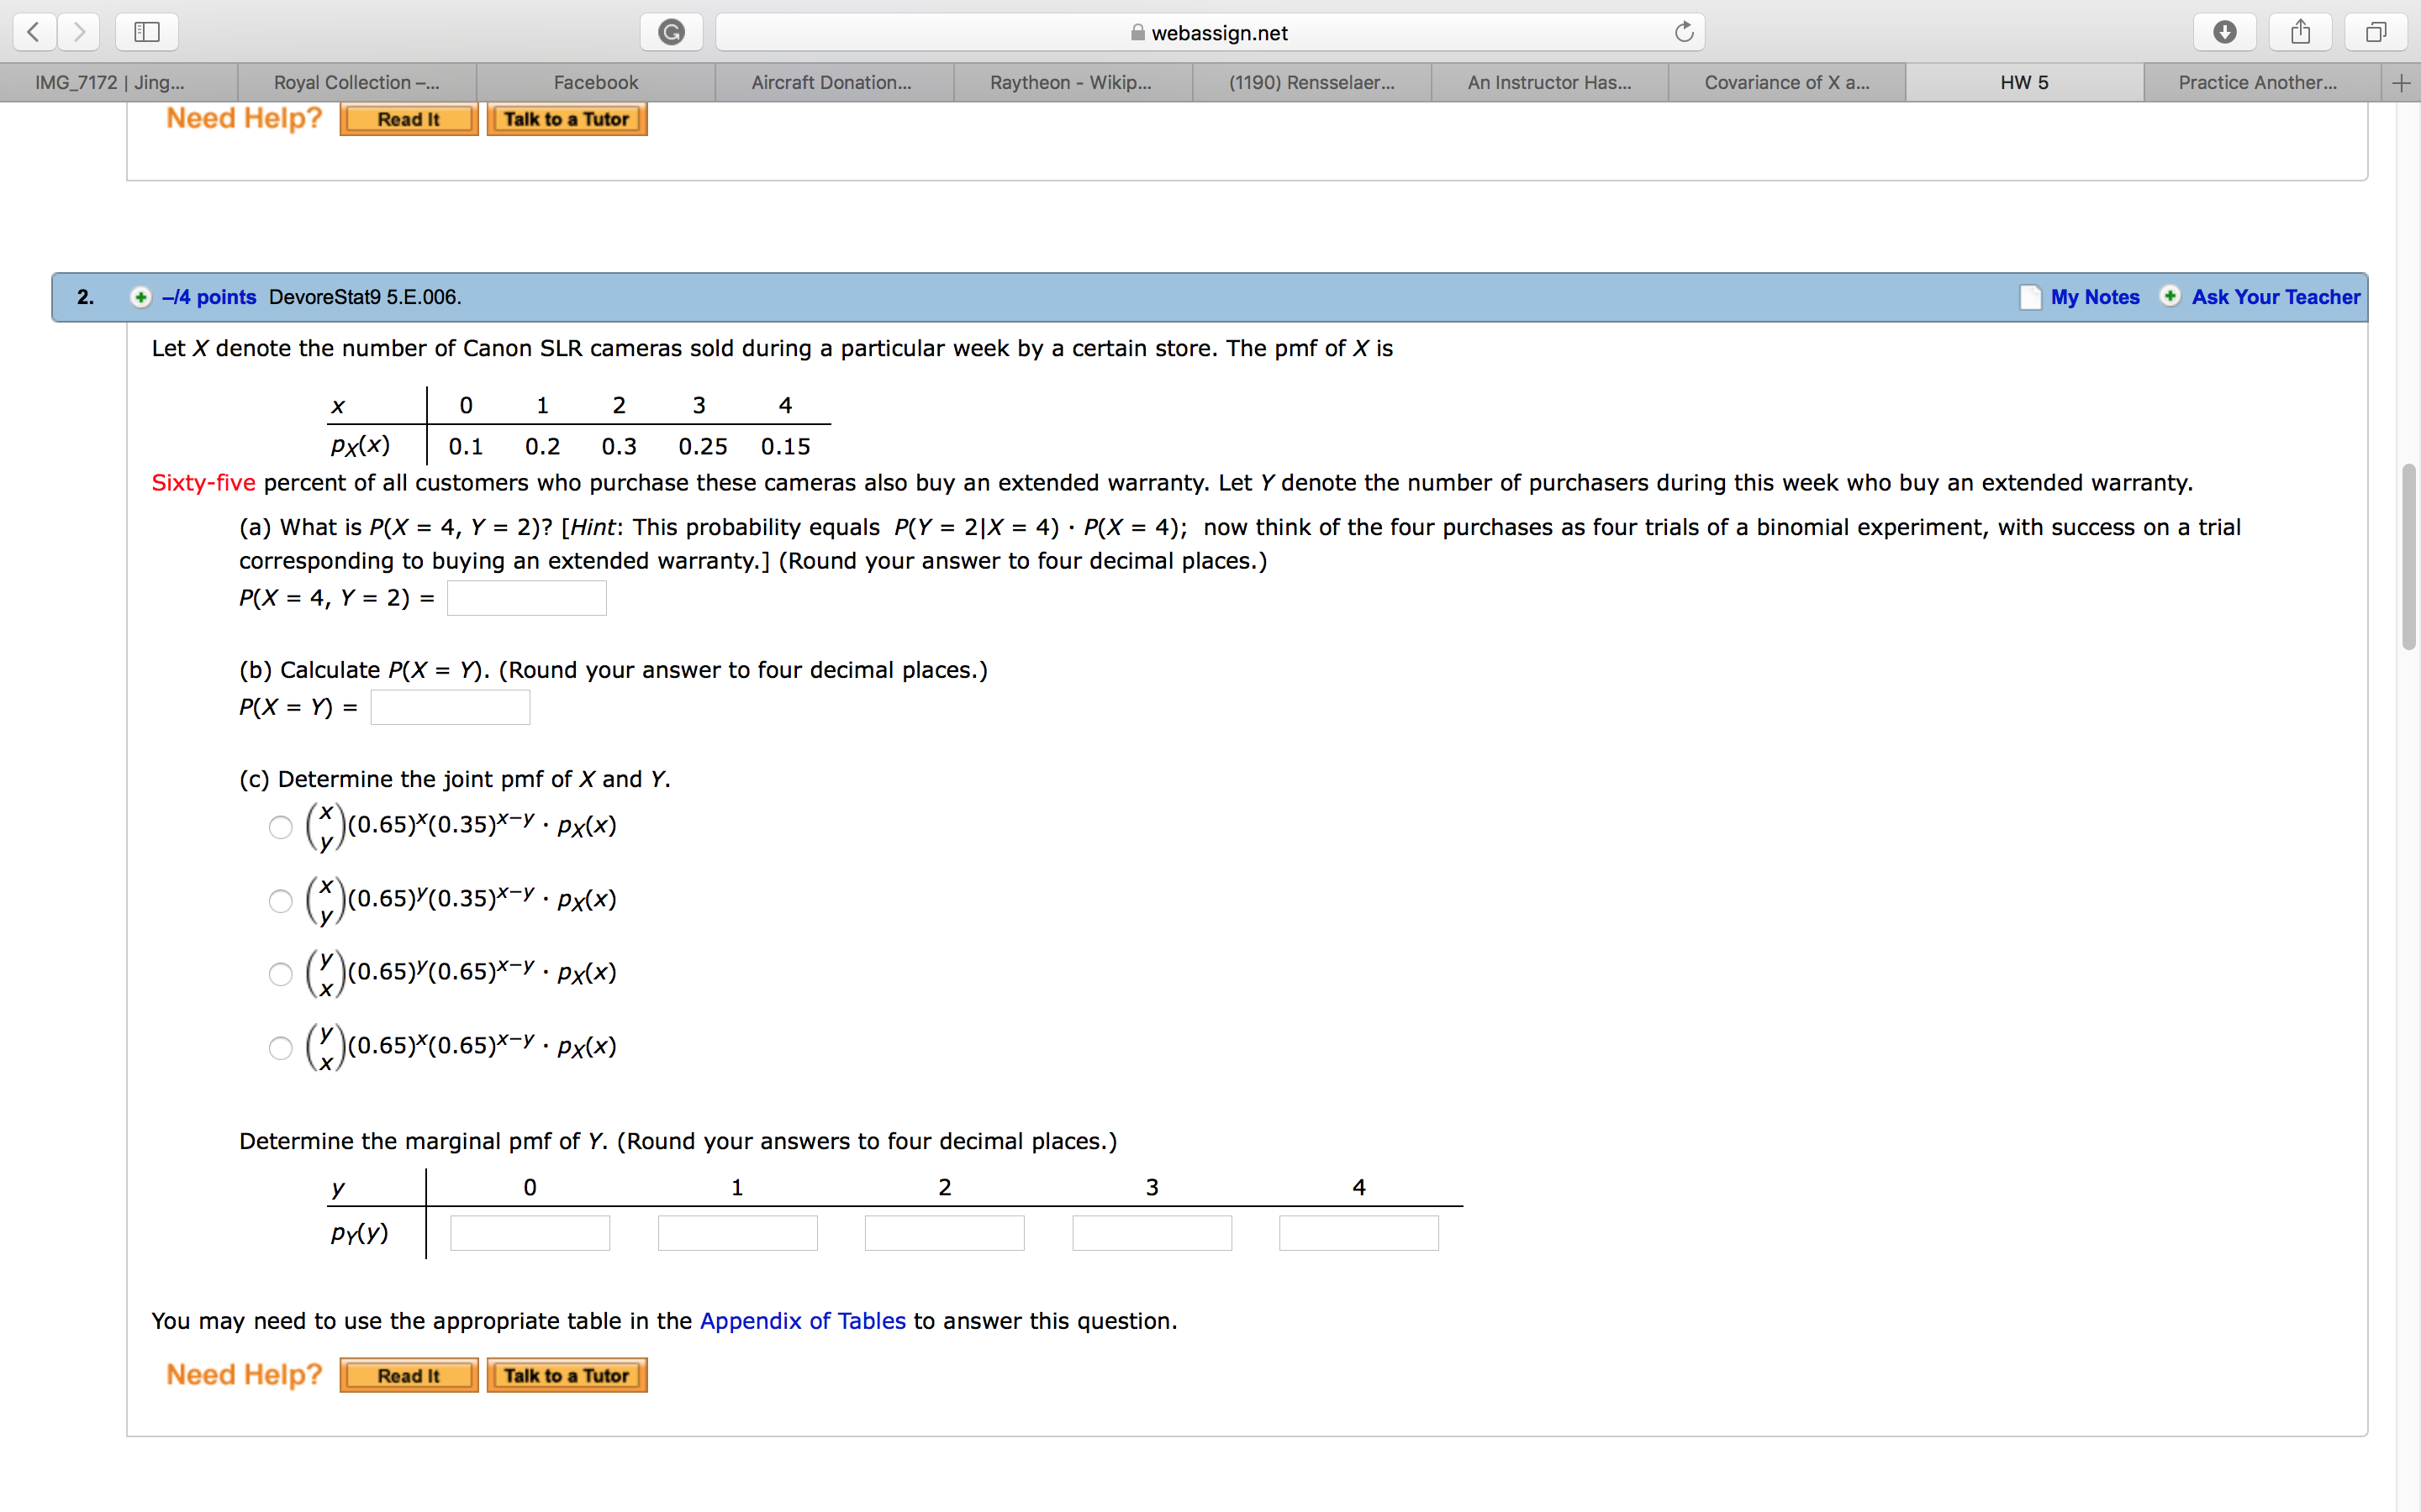Switch to the HW 5 tab
Image resolution: width=2421 pixels, height=1512 pixels.
(x=2024, y=82)
